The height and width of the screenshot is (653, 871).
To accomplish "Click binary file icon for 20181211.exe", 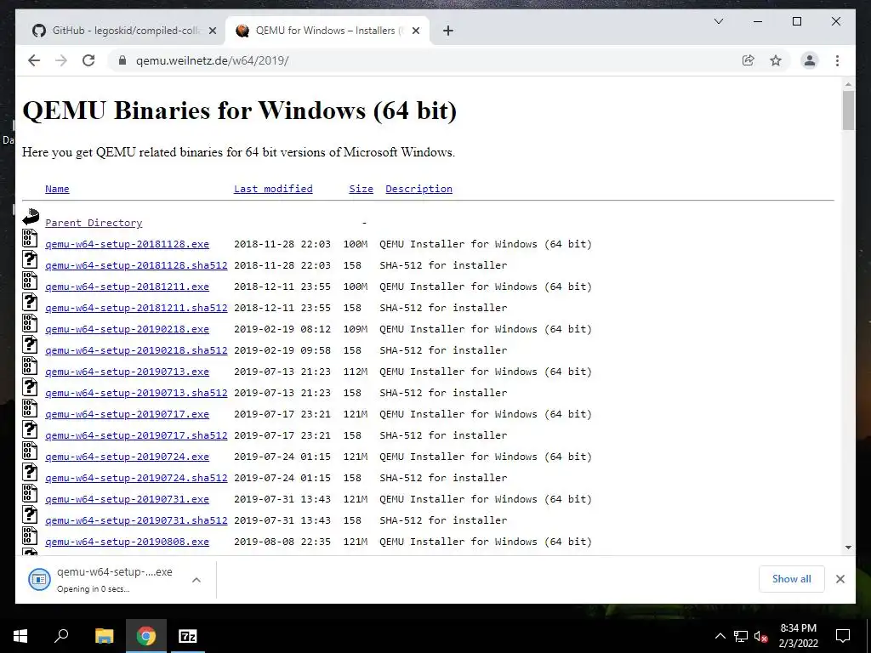I will click(30, 281).
